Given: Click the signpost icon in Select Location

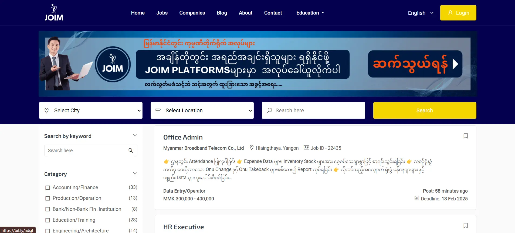Looking at the screenshot, I should point(158,110).
